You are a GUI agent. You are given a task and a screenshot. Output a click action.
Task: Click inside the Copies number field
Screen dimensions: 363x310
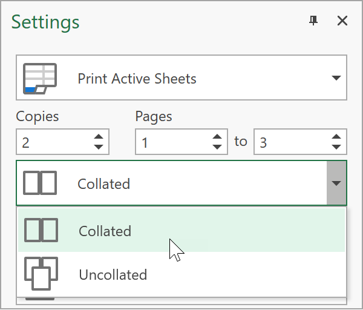pyautogui.click(x=51, y=142)
